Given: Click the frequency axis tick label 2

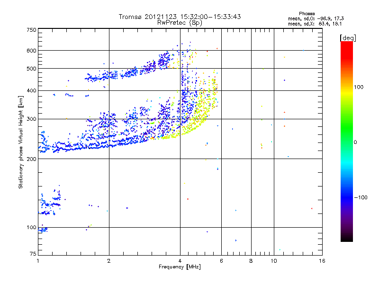Looking at the screenshot, I should pyautogui.click(x=109, y=261).
